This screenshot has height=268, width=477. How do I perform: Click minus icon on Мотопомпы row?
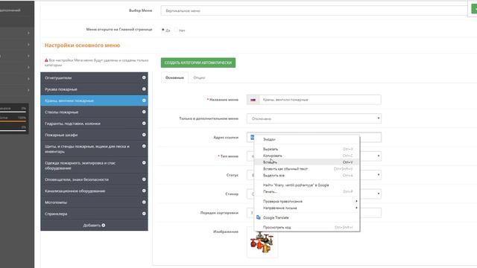point(144,202)
